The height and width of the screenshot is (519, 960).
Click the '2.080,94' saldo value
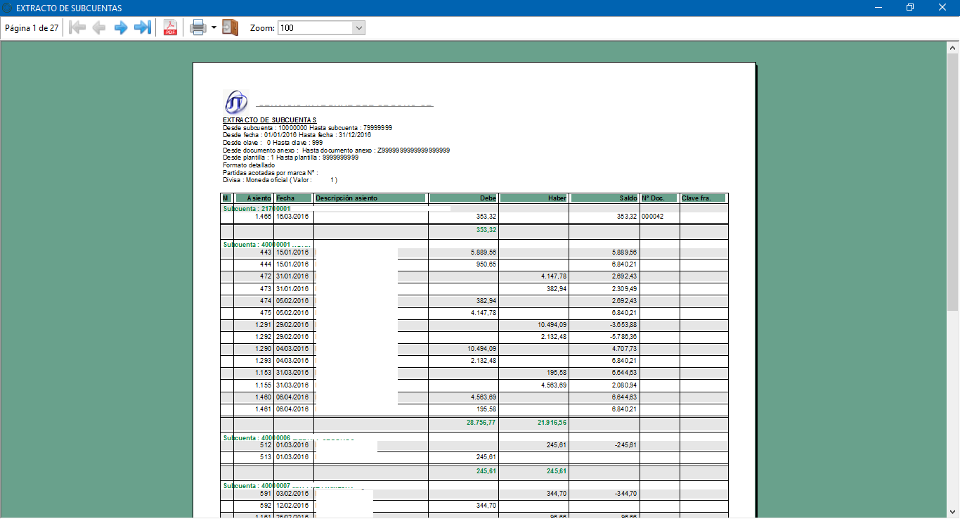pyautogui.click(x=624, y=385)
